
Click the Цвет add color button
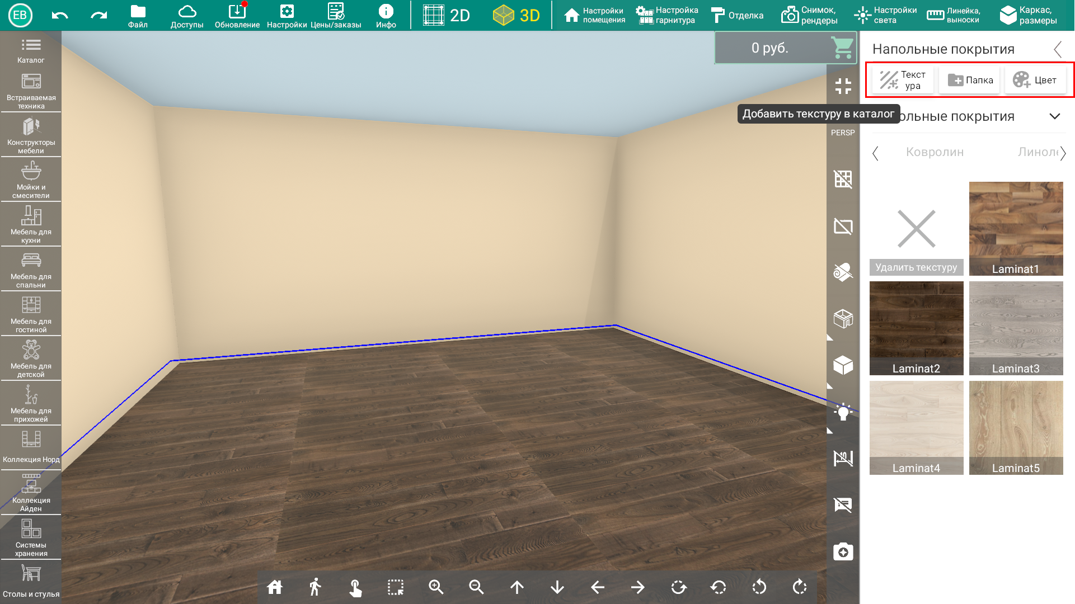[x=1035, y=80]
